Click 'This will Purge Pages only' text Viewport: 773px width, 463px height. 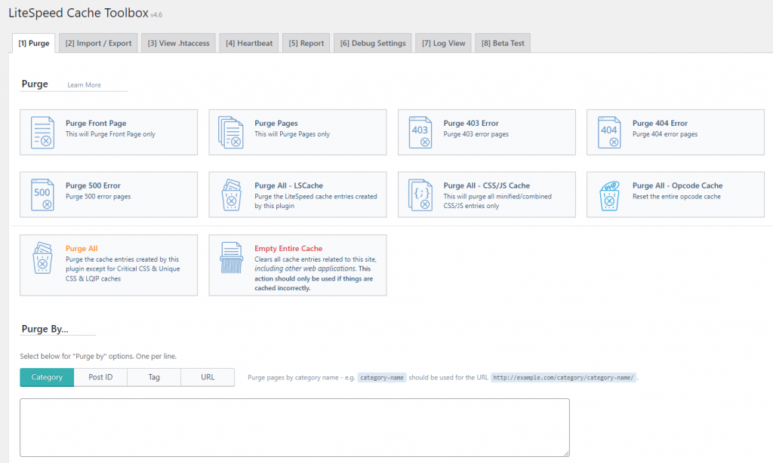292,134
